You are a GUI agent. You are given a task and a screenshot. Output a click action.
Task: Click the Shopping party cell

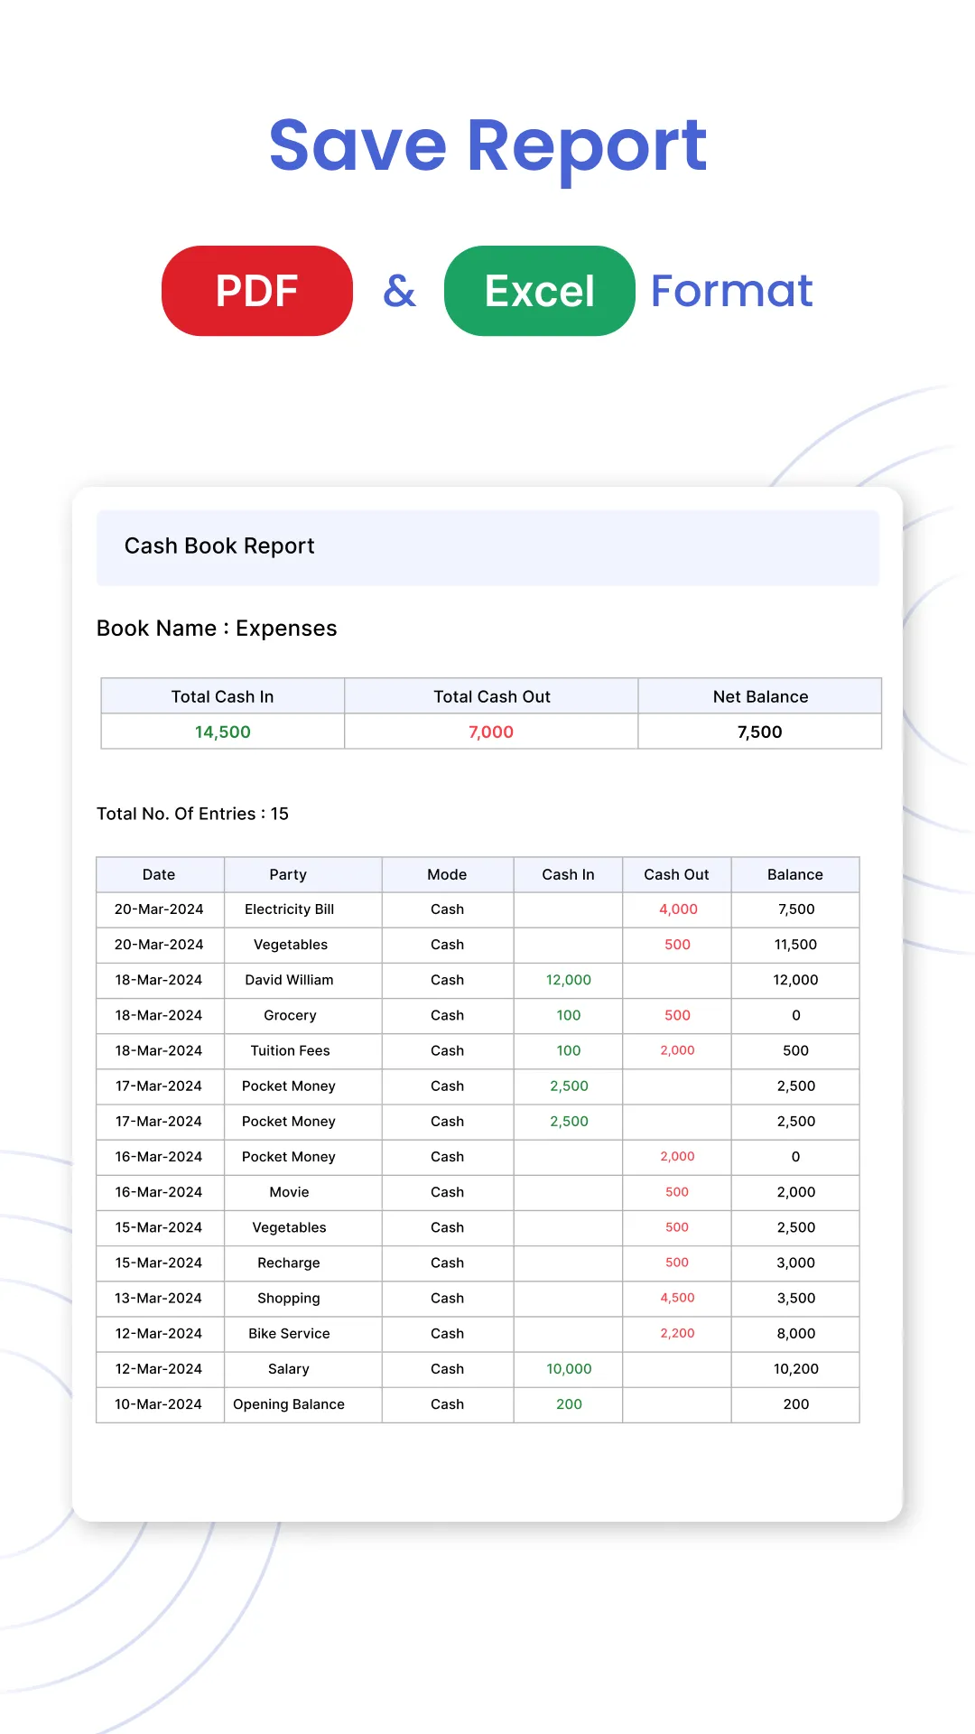tap(303, 1298)
